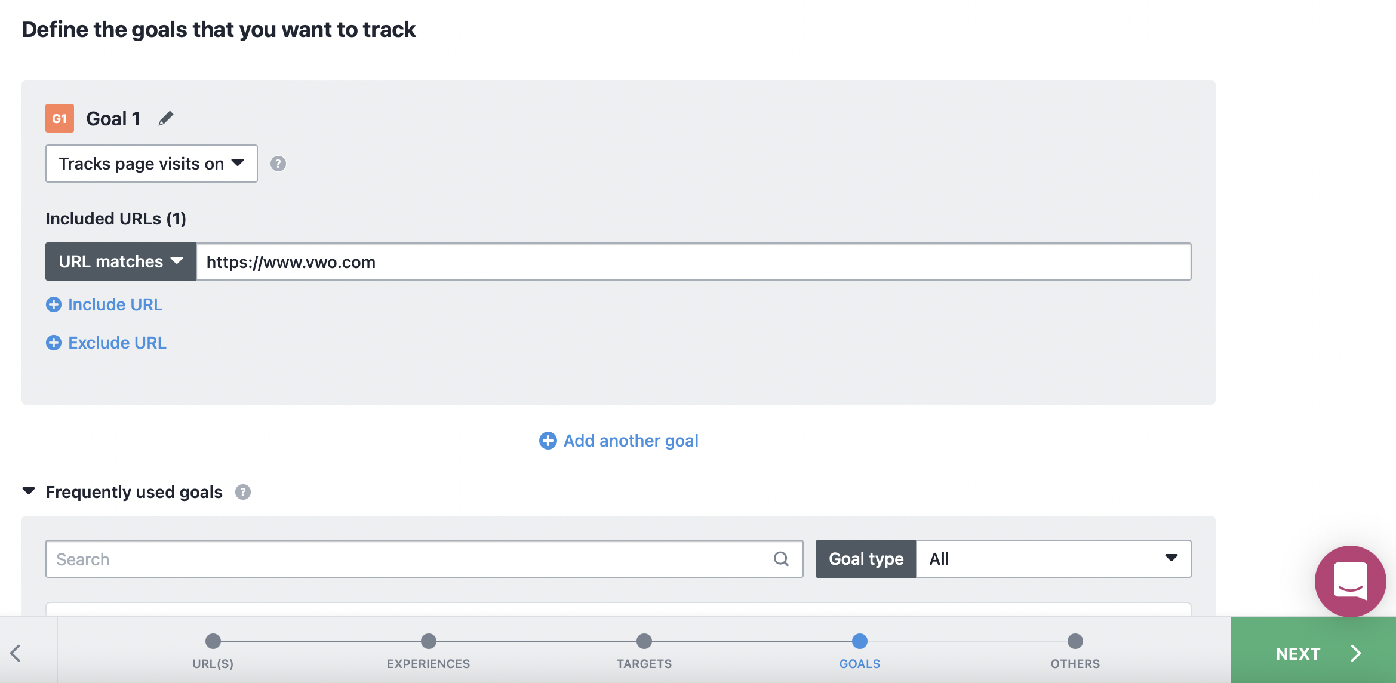
Task: Click help icon beside Tracks page visits
Action: pos(278,164)
